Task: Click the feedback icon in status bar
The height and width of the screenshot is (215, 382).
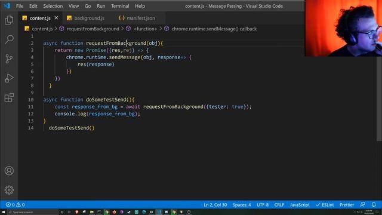Action: (362, 204)
